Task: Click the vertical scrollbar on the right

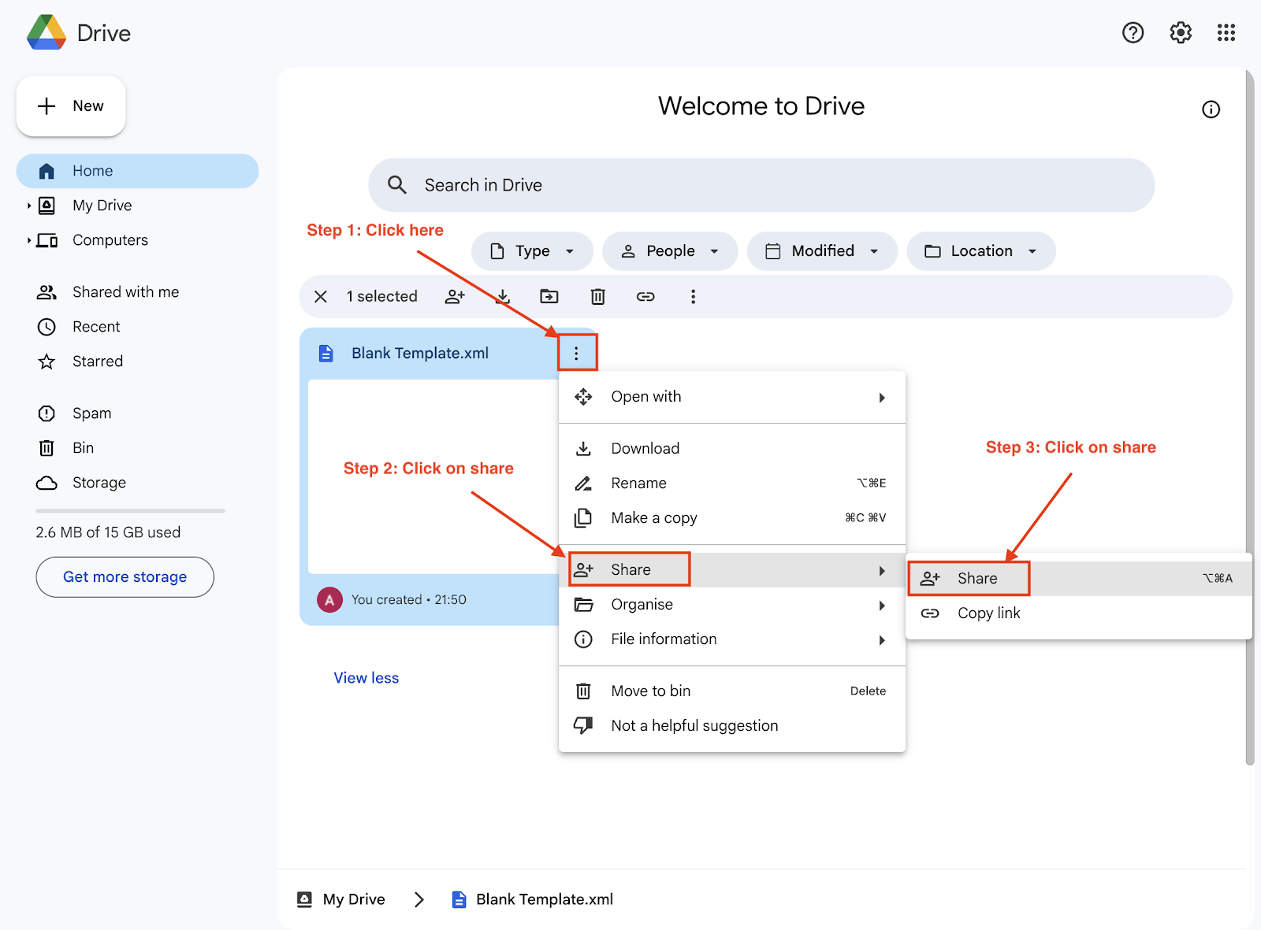Action: (x=1249, y=417)
